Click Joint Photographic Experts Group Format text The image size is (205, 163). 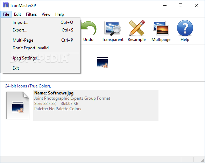(72, 98)
